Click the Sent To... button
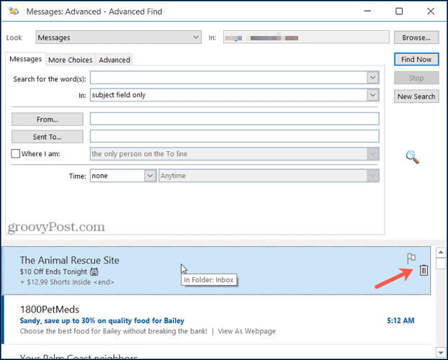448x360 pixels. pos(48,137)
